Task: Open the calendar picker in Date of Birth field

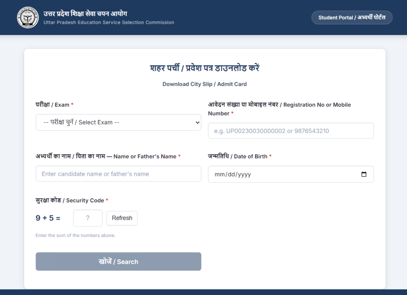Action: (364, 174)
